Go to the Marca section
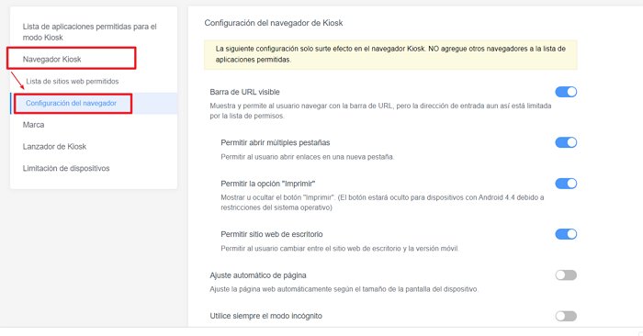643x336 pixels. [x=33, y=125]
